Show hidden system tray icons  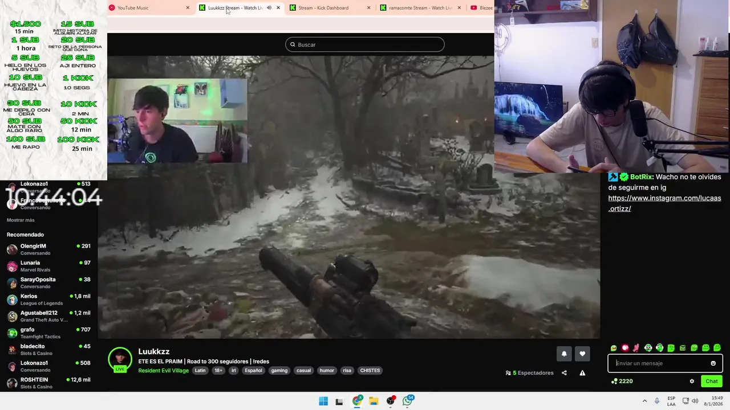click(x=644, y=401)
